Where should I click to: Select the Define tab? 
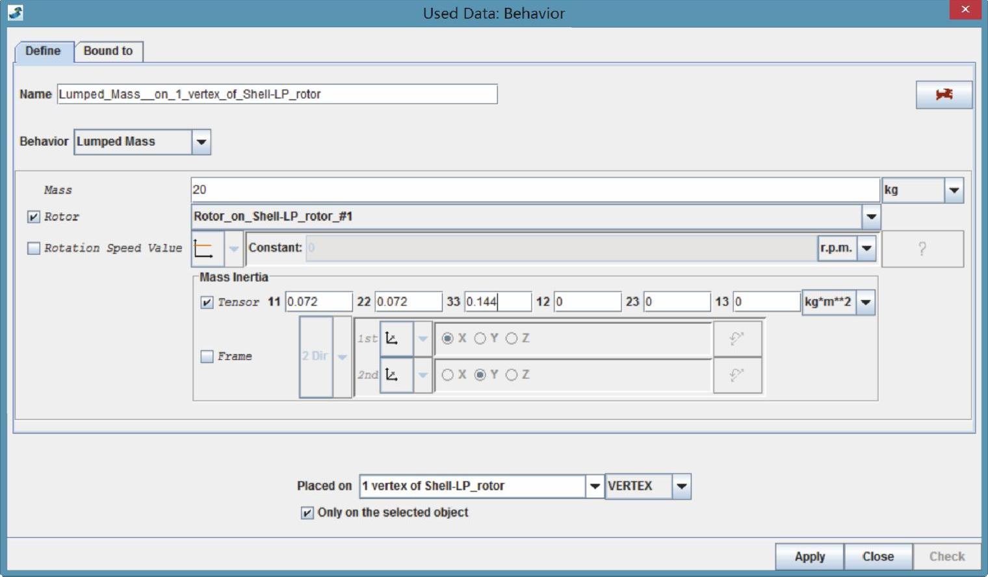coord(43,51)
